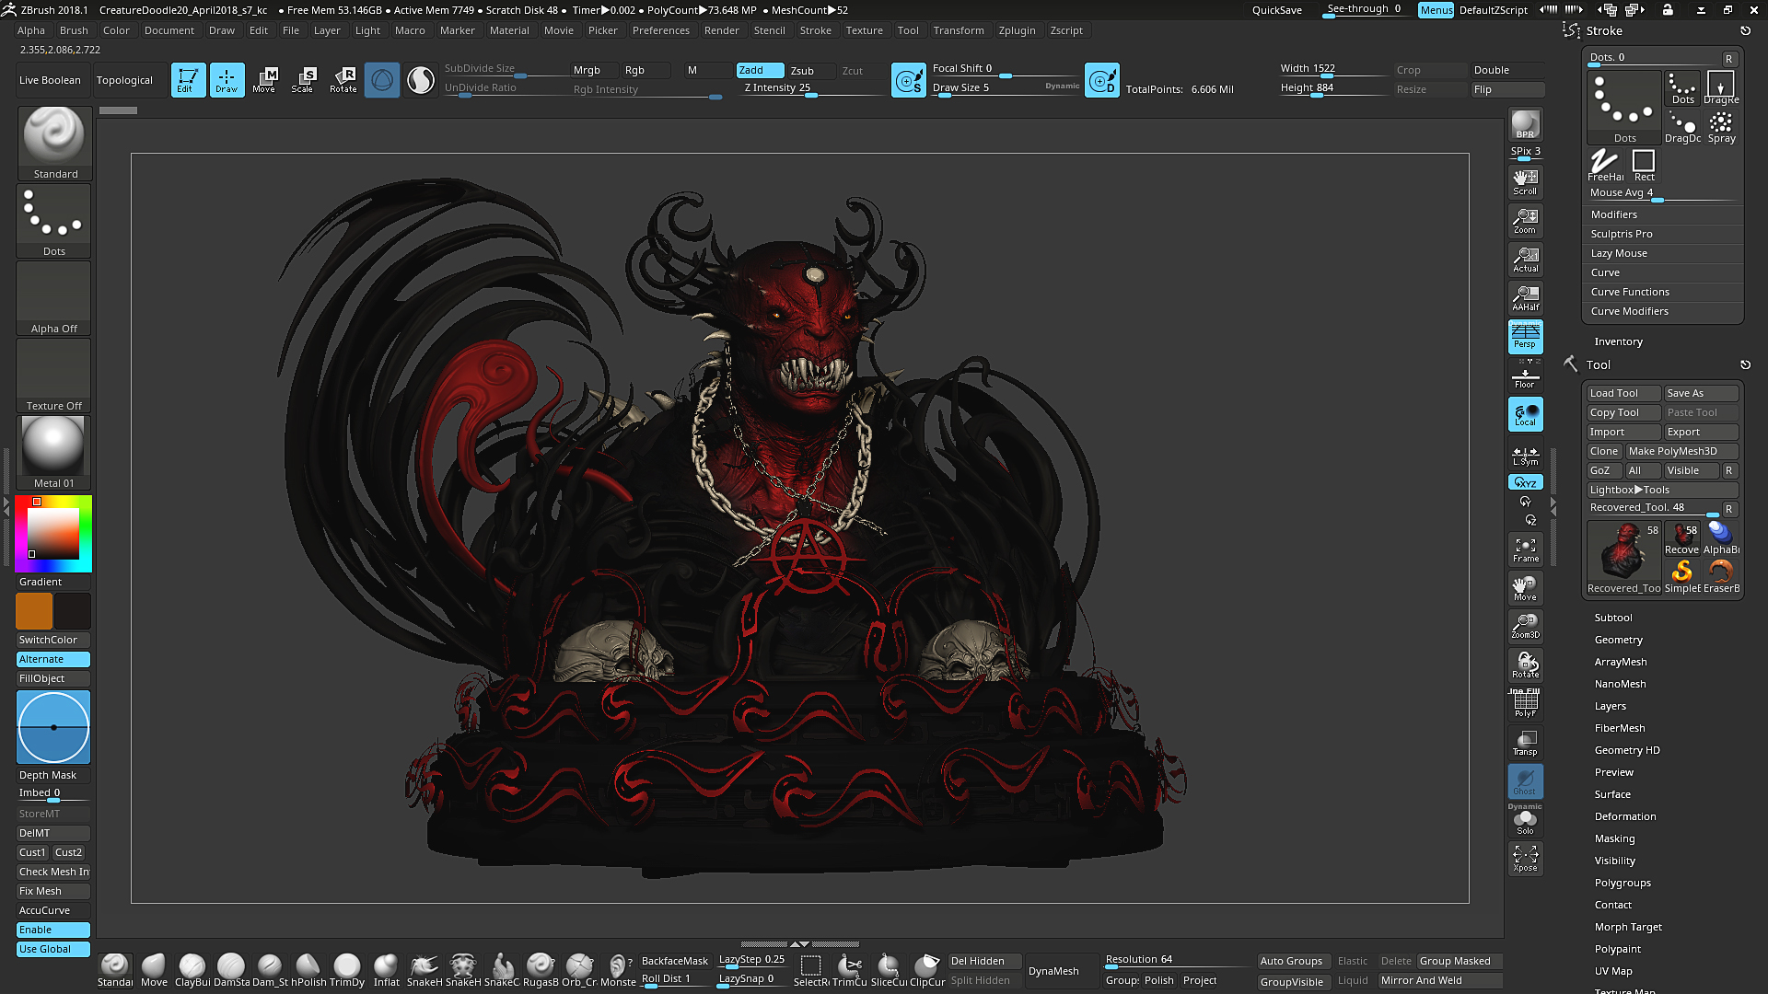Select the Inflat brush at bottom
The height and width of the screenshot is (994, 1768).
[x=386, y=970]
